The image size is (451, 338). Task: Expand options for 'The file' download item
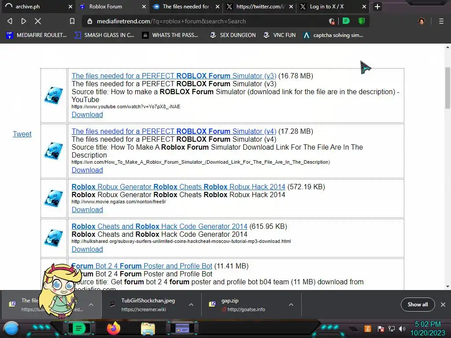(x=91, y=305)
